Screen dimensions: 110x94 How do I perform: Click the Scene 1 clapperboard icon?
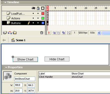click(13, 40)
